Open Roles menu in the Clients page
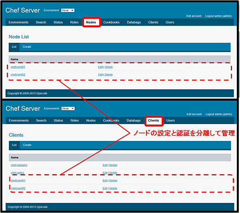 click(x=75, y=121)
